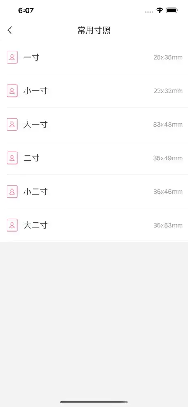Screen dimensions: 188x407
Task: Click the 33x48mm dimension label
Action: click(168, 125)
